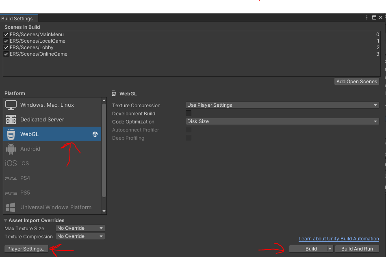
Task: Click the Max Texture Size label
Action: click(x=24, y=229)
